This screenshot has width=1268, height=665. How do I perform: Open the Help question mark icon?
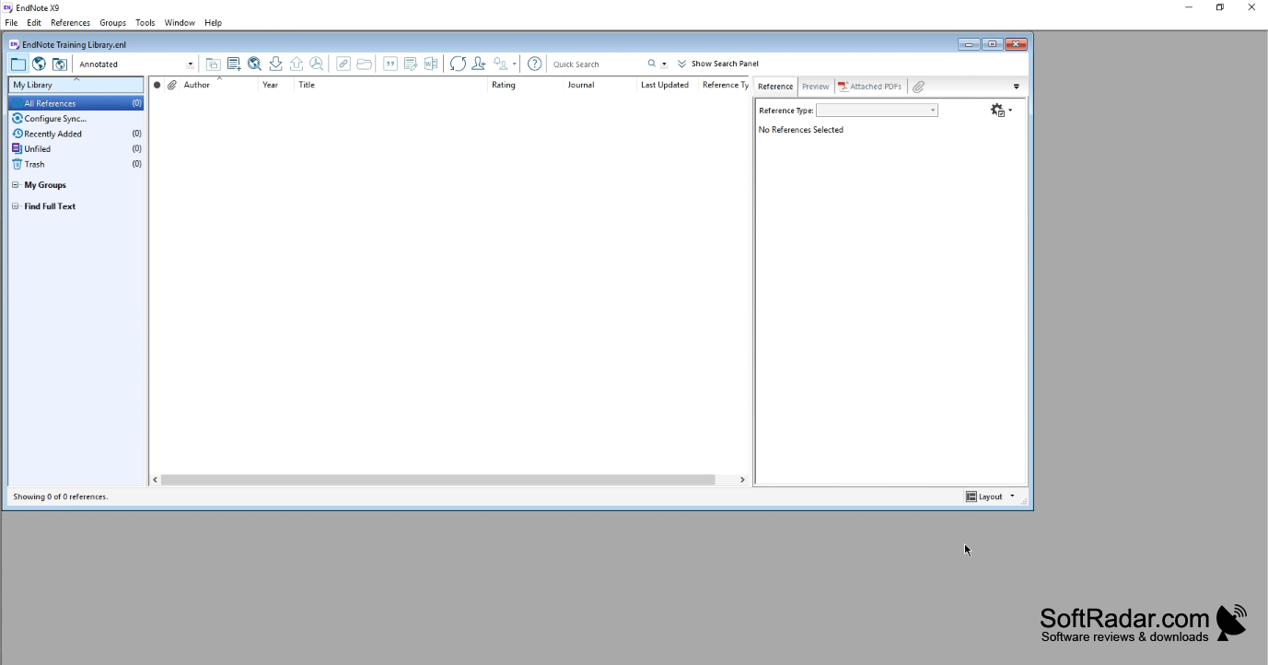(534, 64)
